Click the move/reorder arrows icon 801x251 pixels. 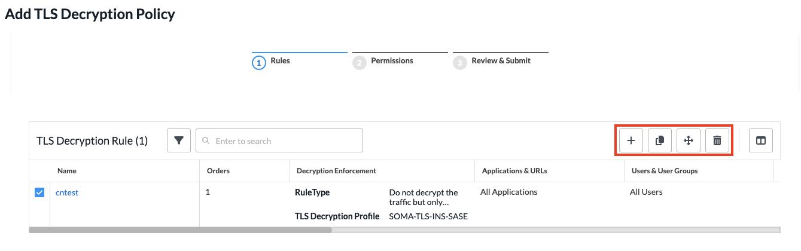(689, 140)
